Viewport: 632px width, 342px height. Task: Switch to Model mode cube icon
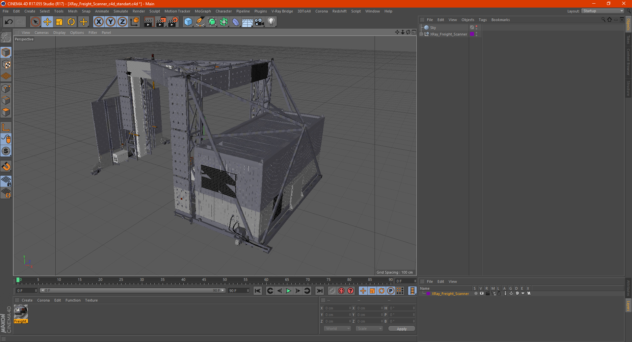point(6,52)
